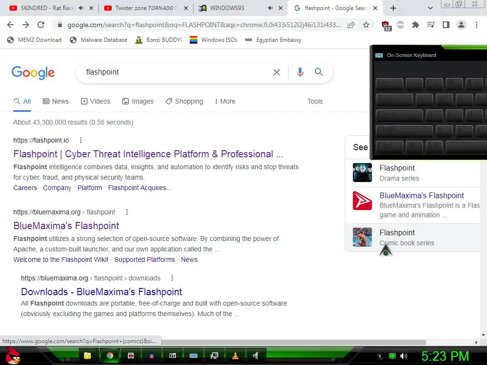This screenshot has height=365, width=487.
Task: Click the system tray volume speaker
Action: 404,356
